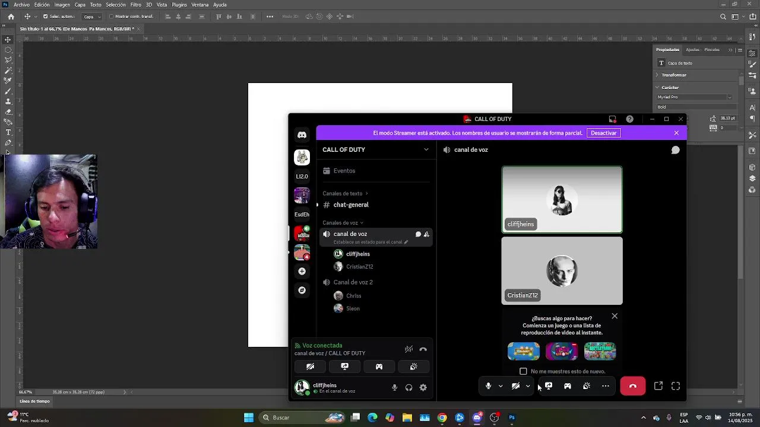The image size is (760, 427).
Task: Enable Mostrar contr. transf. checkbox
Action: tap(111, 17)
